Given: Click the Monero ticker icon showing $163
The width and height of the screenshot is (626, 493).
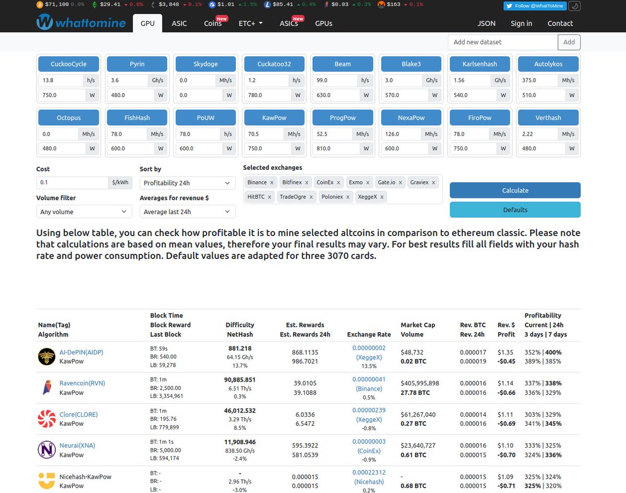Looking at the screenshot, I should (381, 5).
